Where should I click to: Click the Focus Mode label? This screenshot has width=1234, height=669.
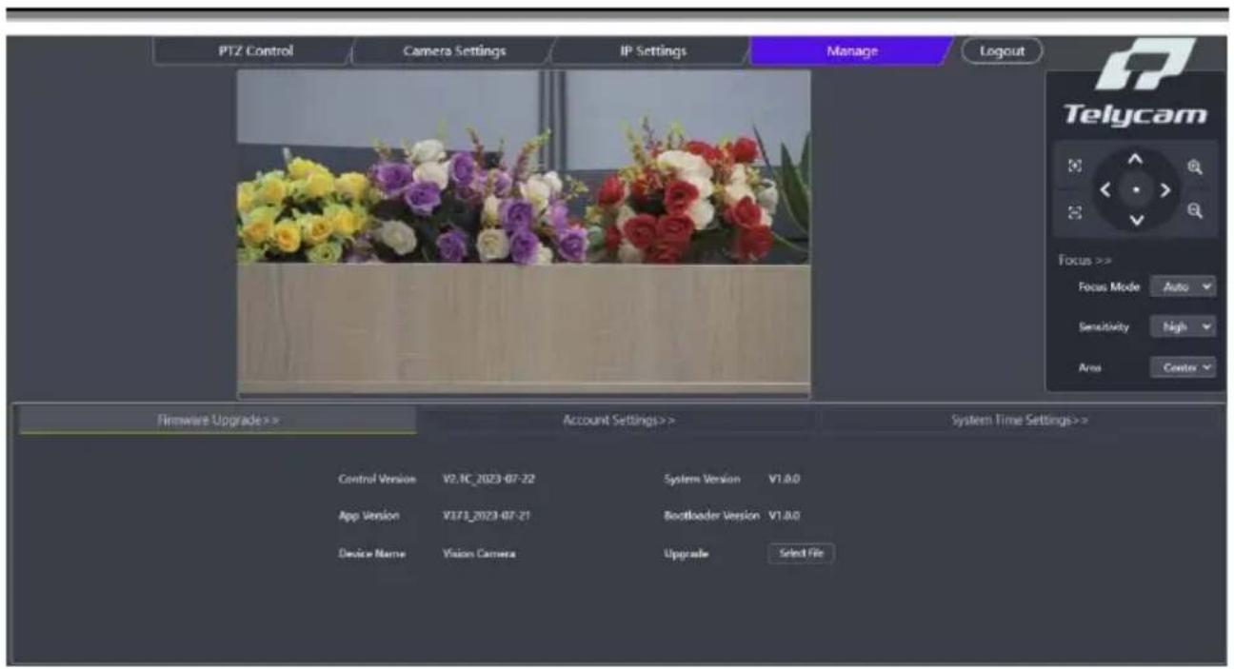pyautogui.click(x=1109, y=286)
